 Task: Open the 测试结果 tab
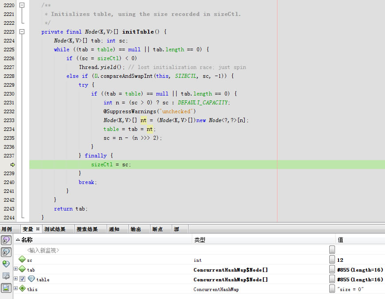click(x=55, y=229)
